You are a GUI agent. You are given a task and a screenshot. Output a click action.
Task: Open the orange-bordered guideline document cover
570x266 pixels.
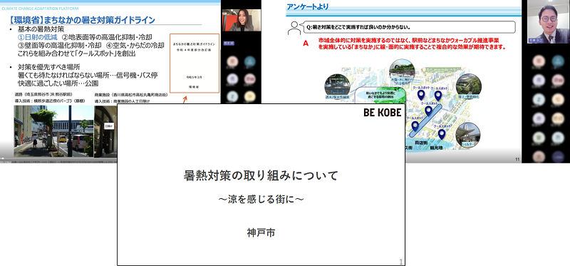[195, 63]
